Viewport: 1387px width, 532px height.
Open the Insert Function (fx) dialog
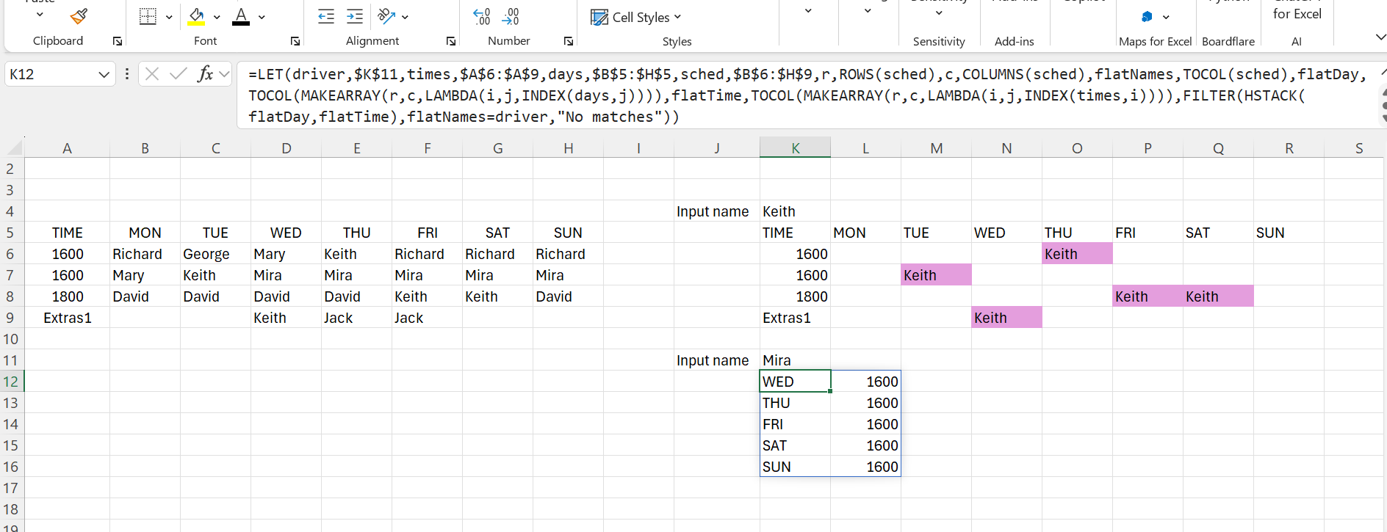pos(206,73)
